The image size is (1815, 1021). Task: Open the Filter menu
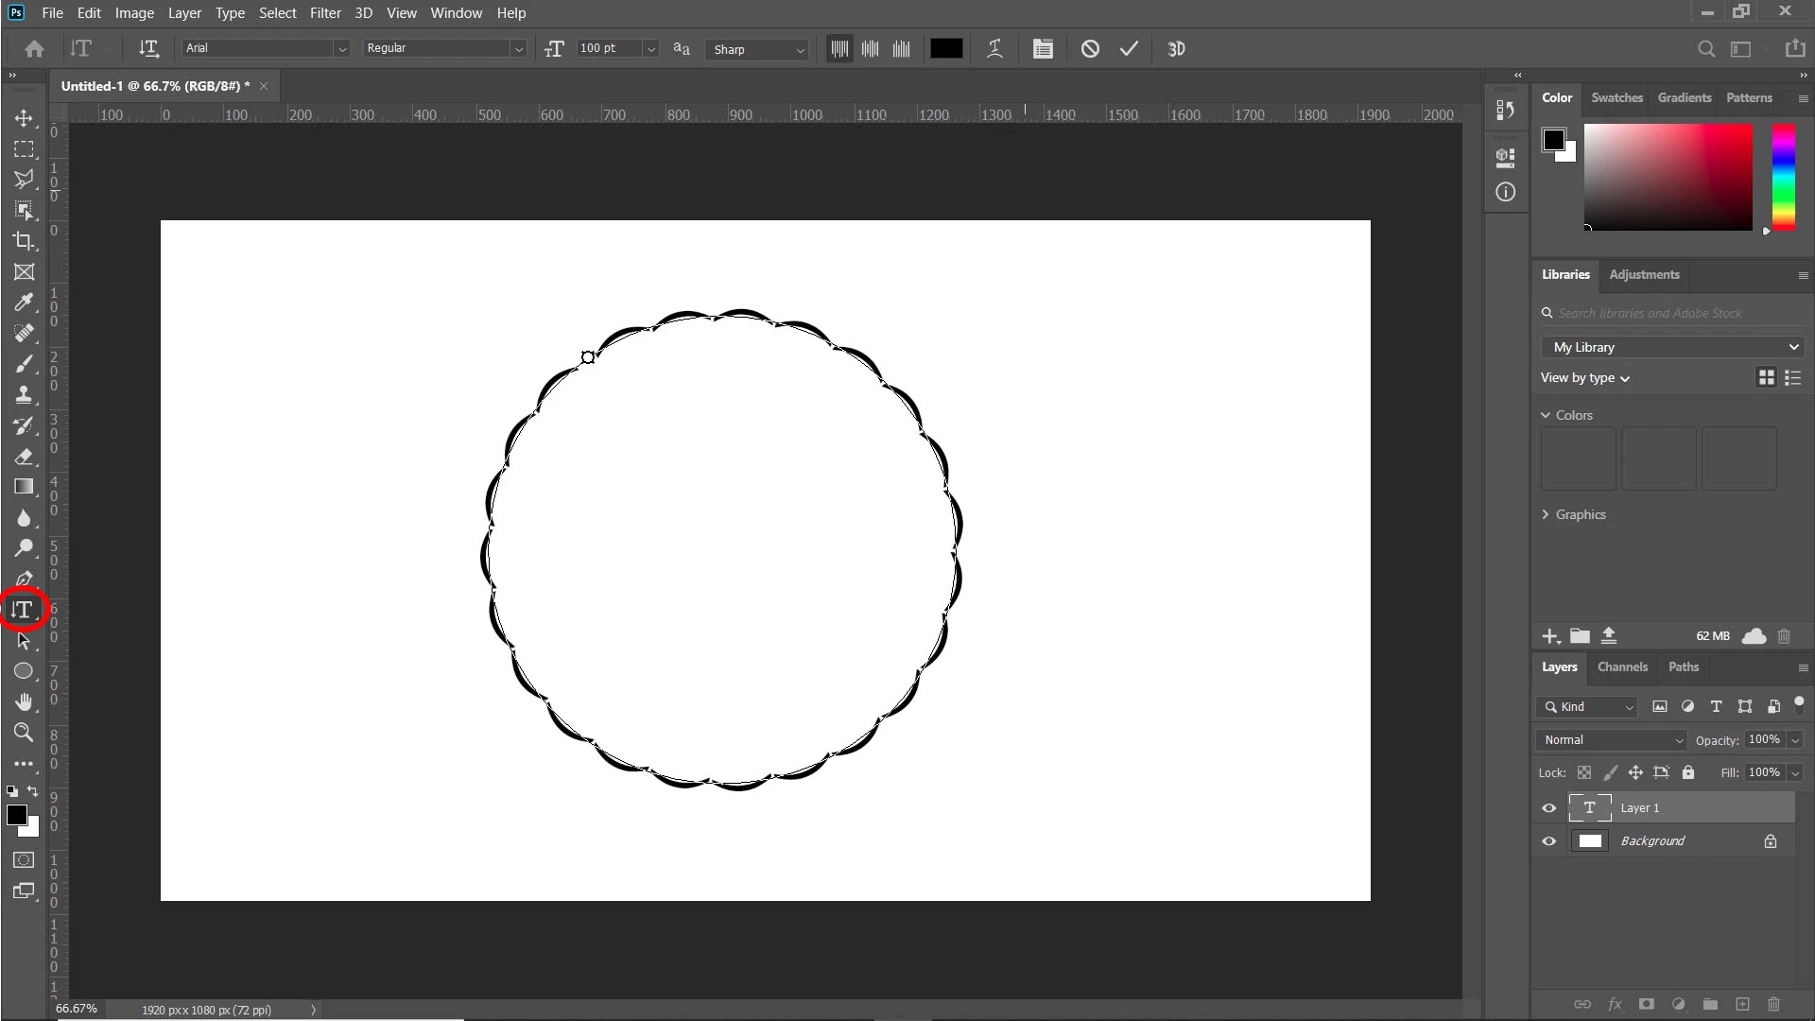(x=325, y=13)
